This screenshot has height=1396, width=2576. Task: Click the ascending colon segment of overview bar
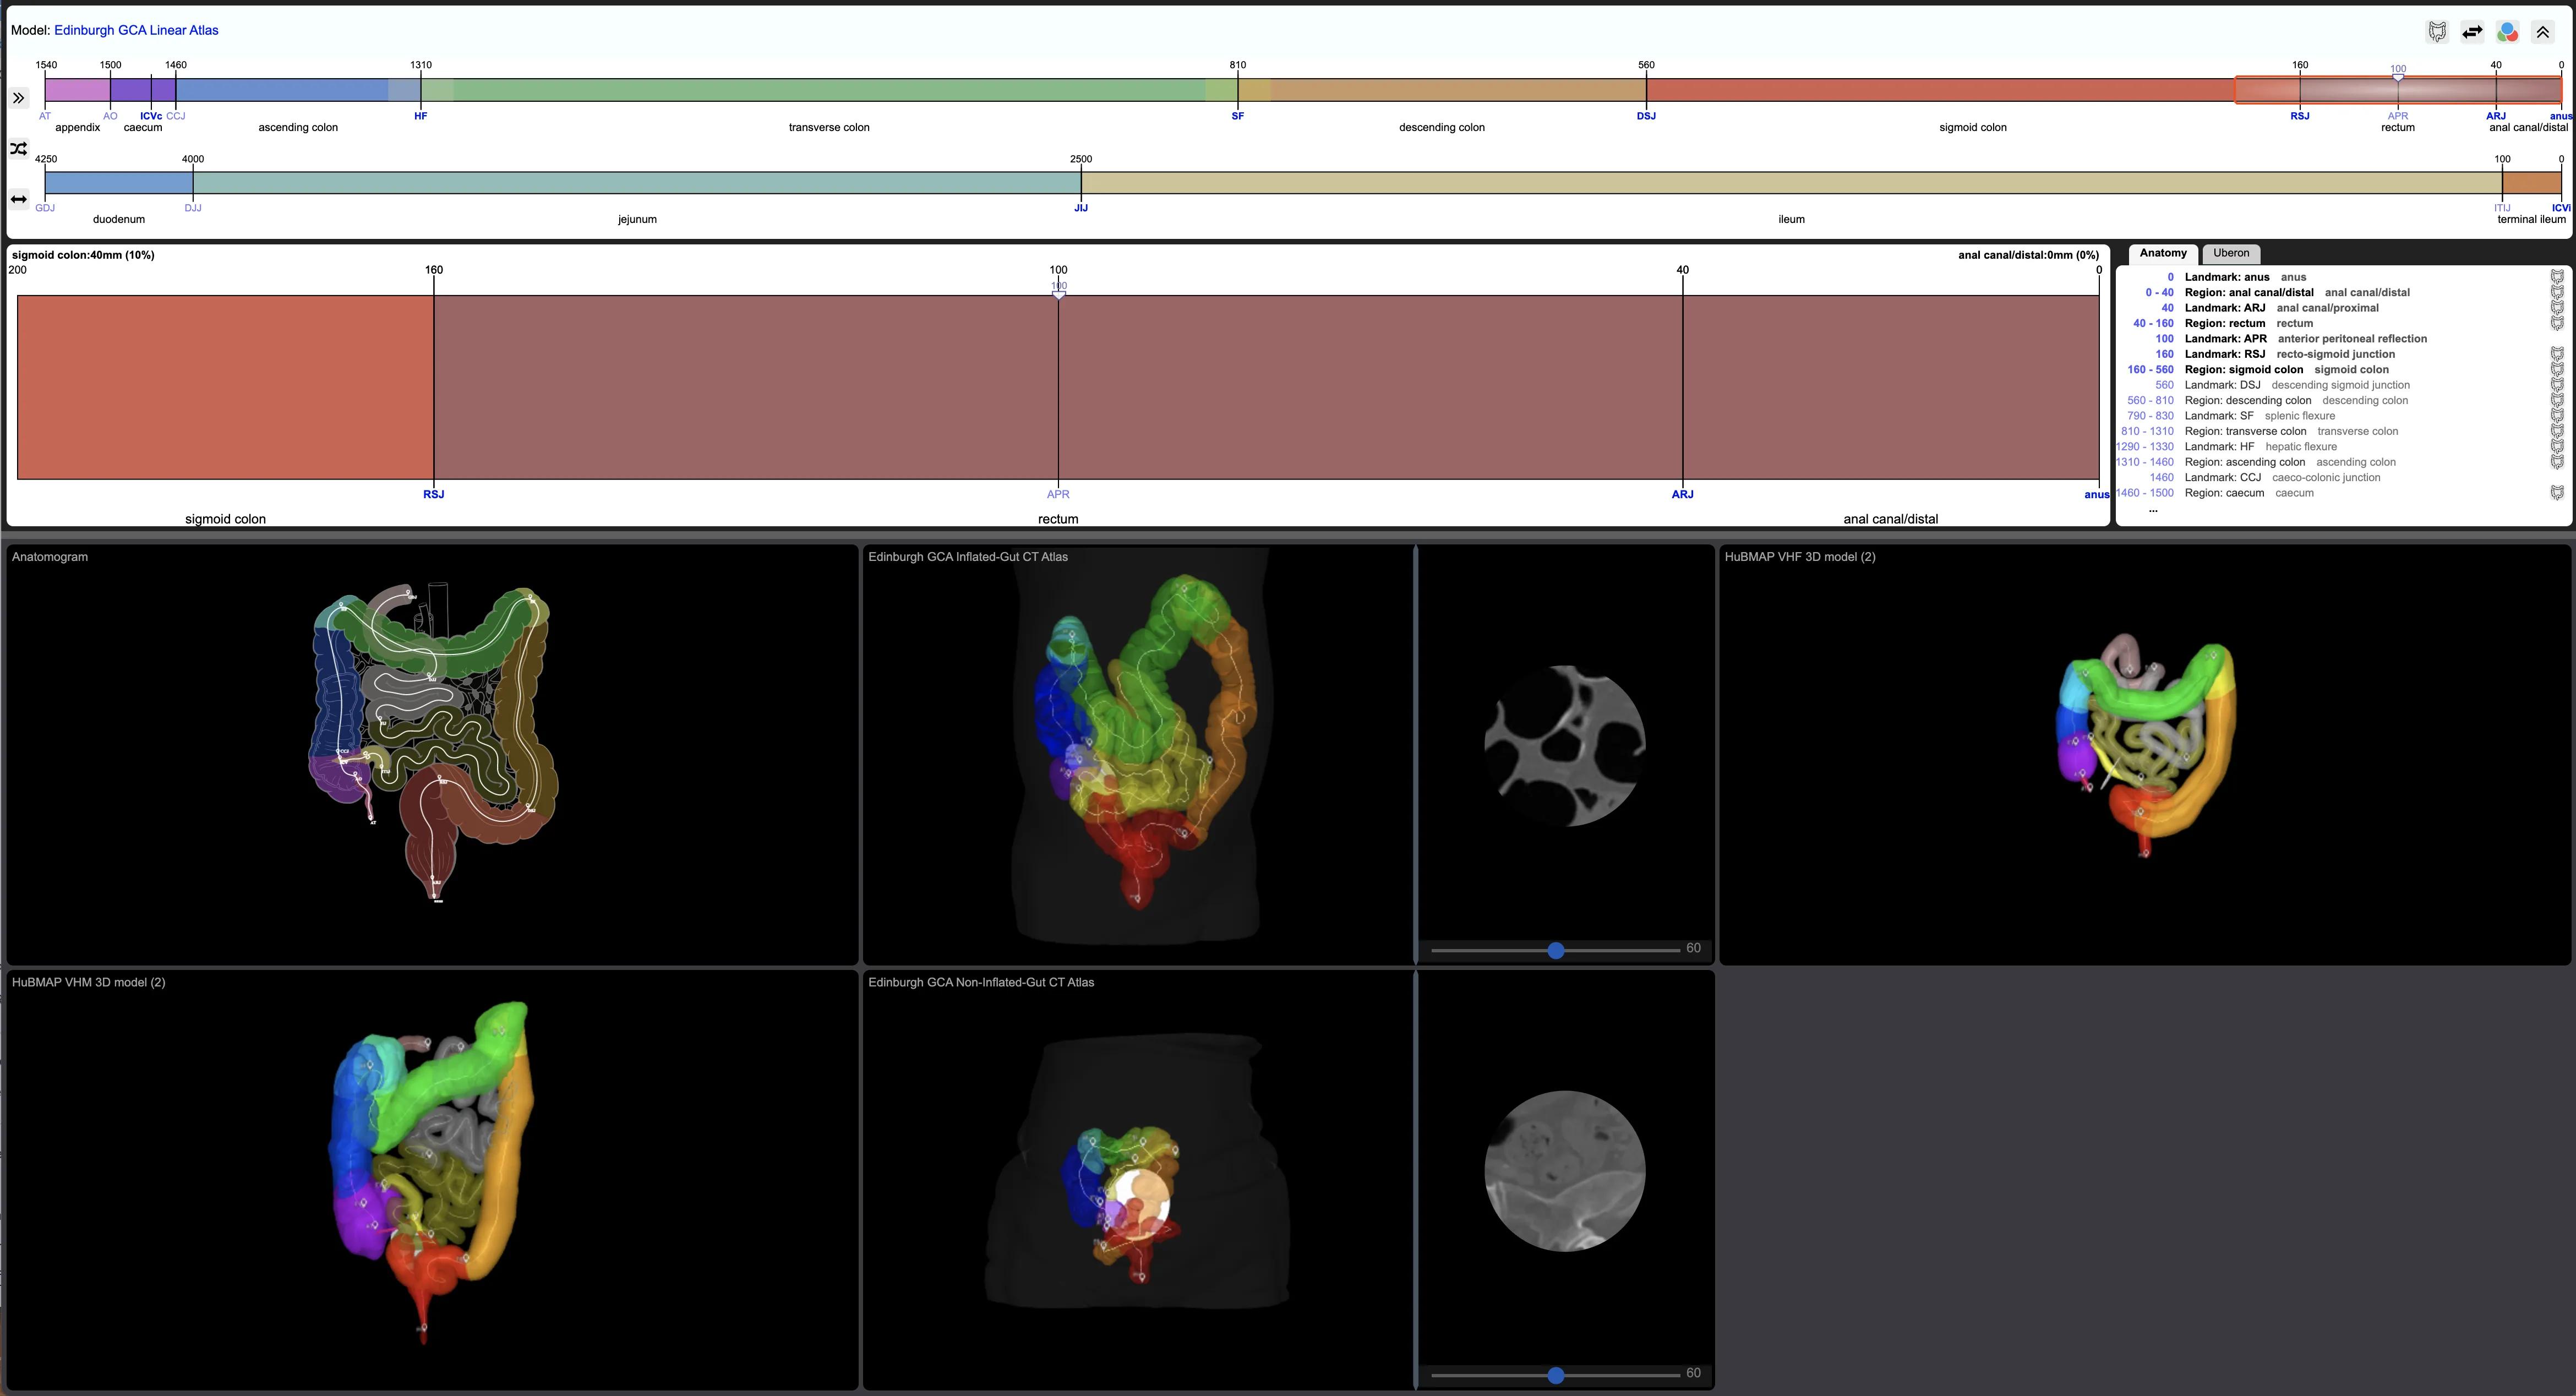pyautogui.click(x=298, y=90)
